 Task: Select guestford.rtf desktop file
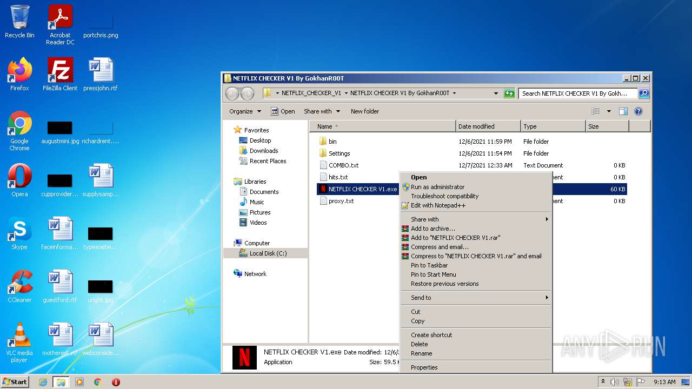(x=60, y=286)
